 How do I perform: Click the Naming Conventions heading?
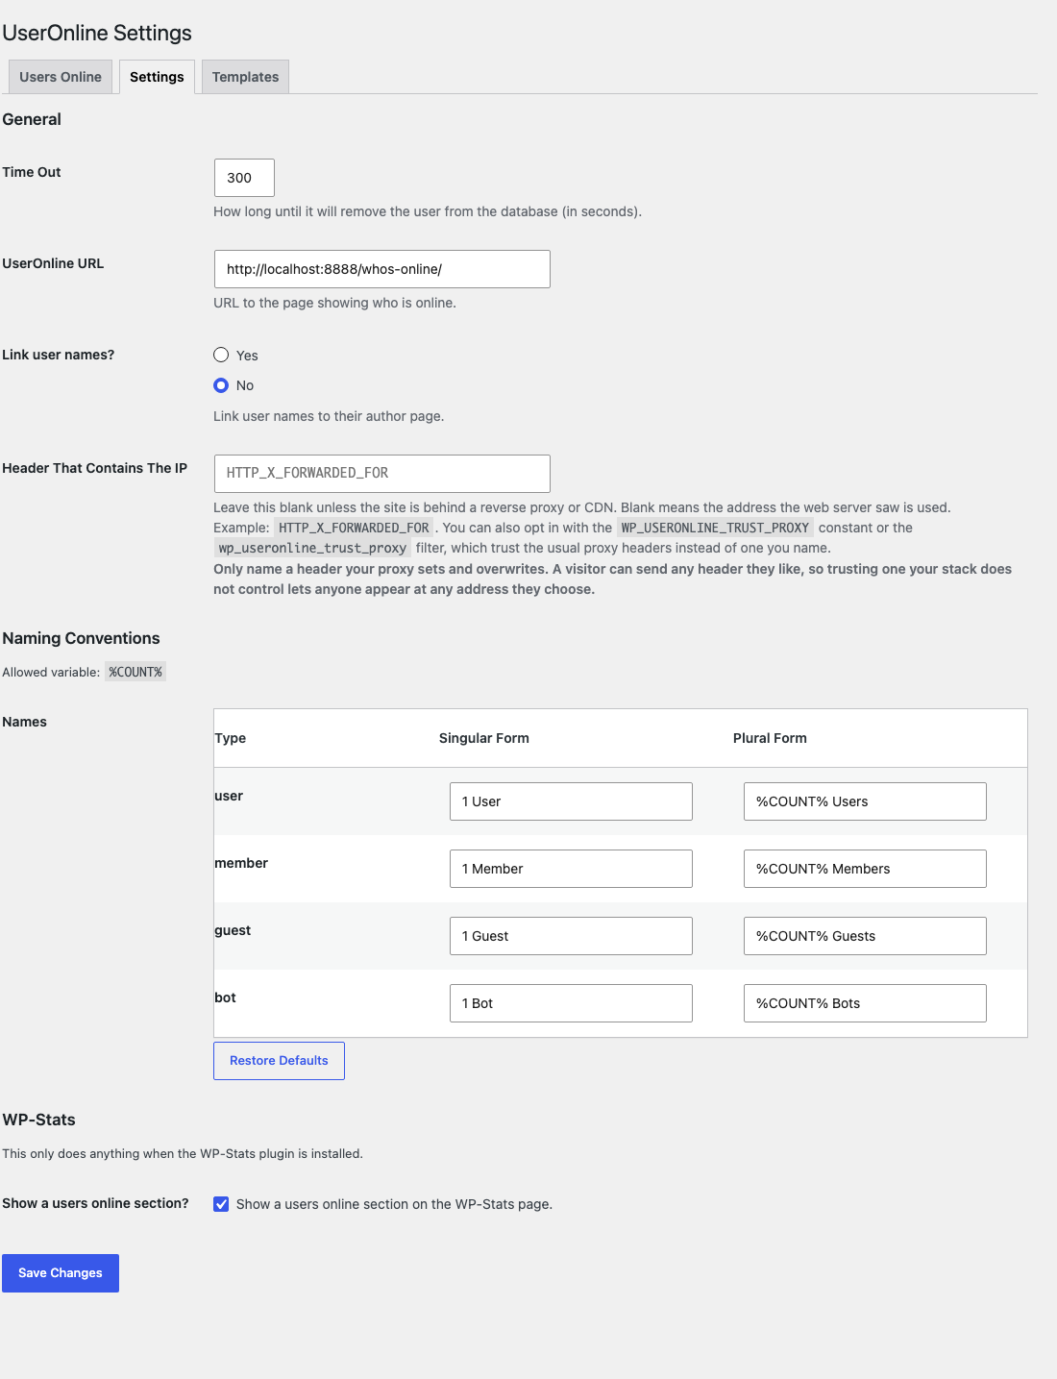click(81, 638)
